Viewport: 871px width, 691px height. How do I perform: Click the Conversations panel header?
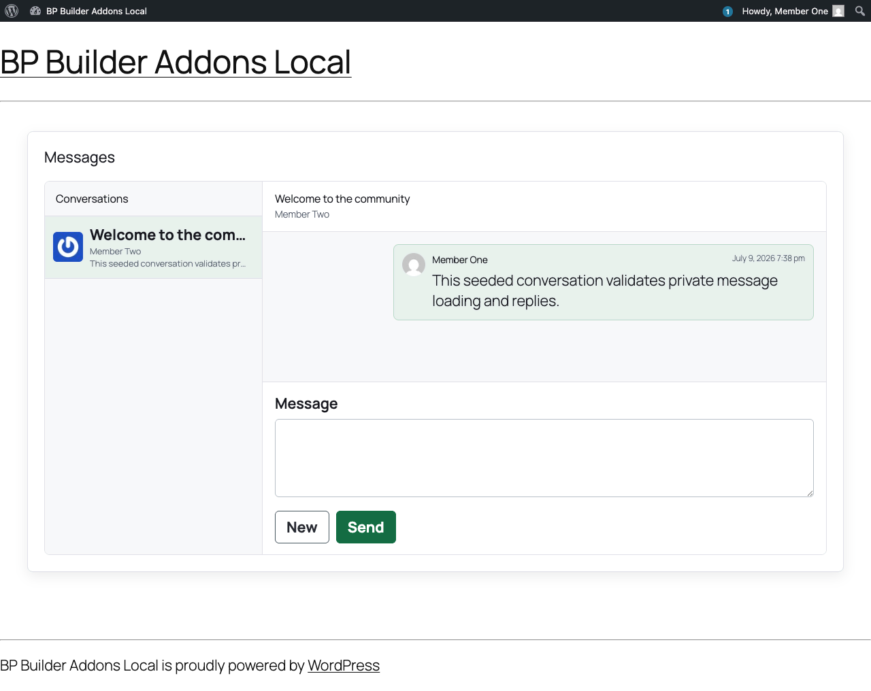coord(153,199)
